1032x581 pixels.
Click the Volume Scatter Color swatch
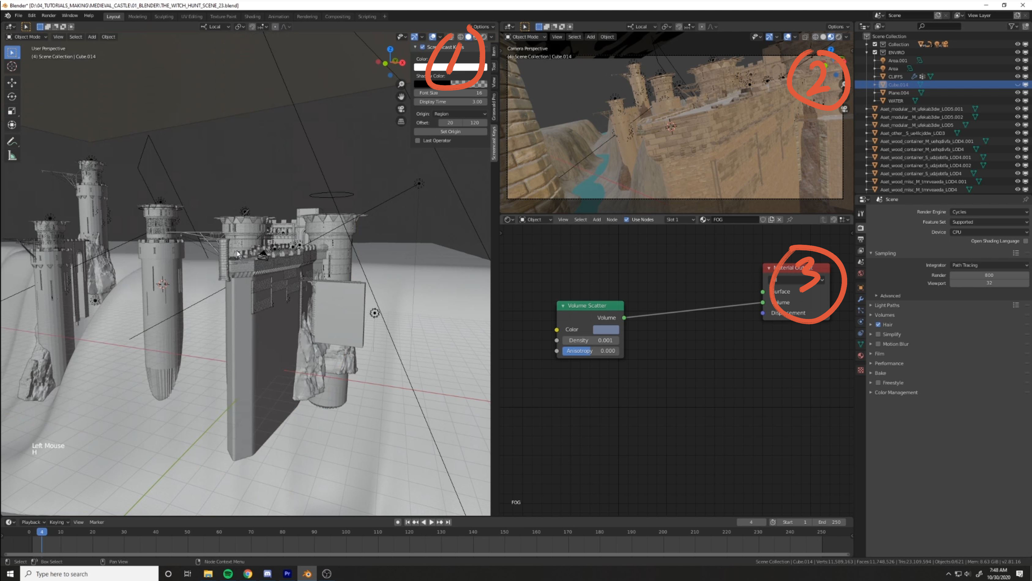tap(606, 330)
